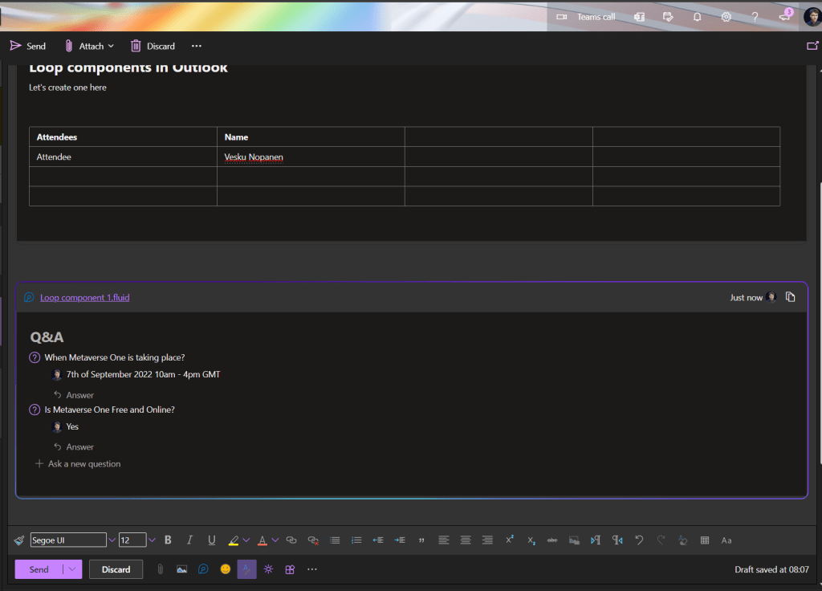Image resolution: width=822 pixels, height=591 pixels.
Task: Open the notifications bell
Action: 697,17
